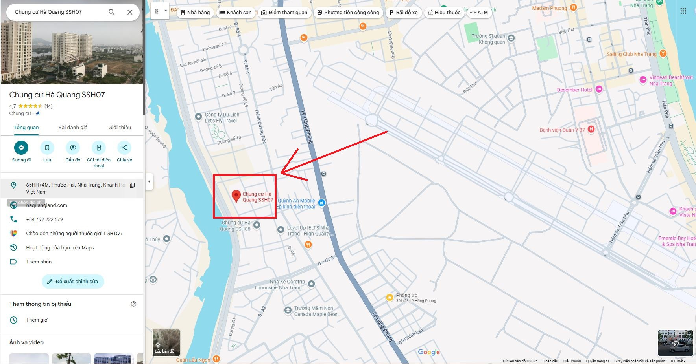
Task: Click Chung cư Hà Quang SSH08 marker
Action: click(x=257, y=225)
